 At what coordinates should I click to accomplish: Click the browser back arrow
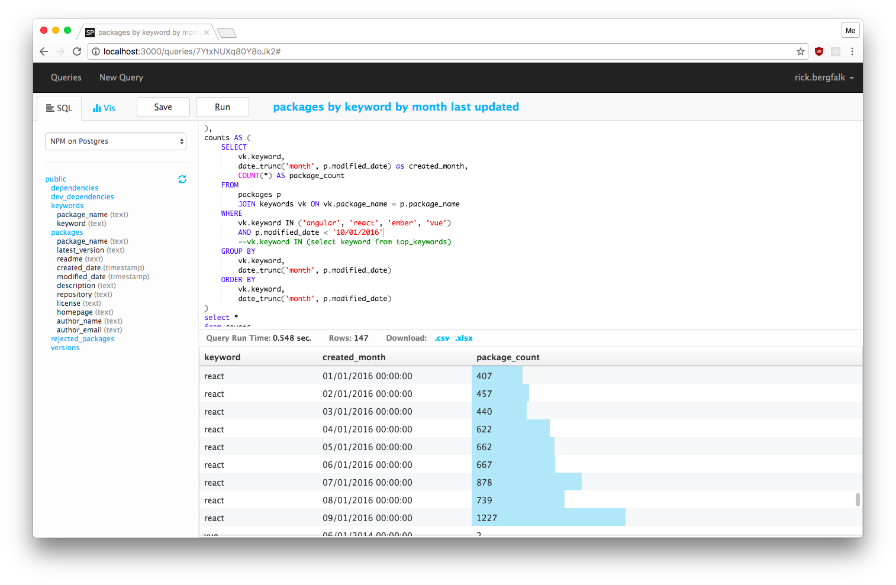(x=44, y=51)
